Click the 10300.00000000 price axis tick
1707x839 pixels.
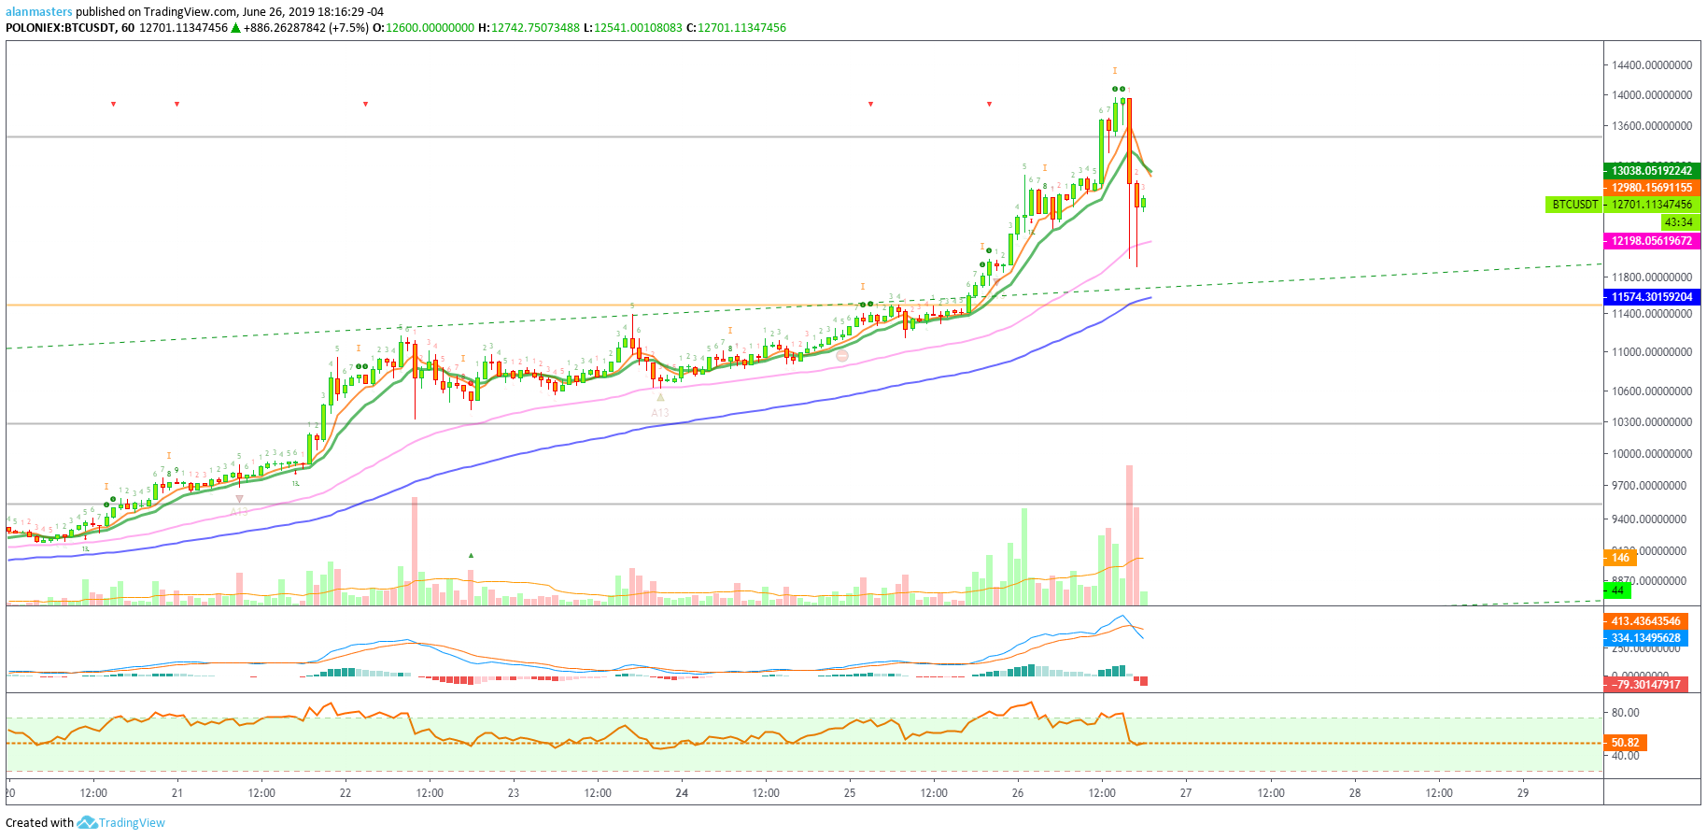point(1651,422)
